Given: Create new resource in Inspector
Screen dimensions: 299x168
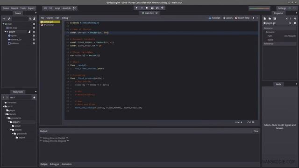Looking at the screenshot, I should coord(265,19).
